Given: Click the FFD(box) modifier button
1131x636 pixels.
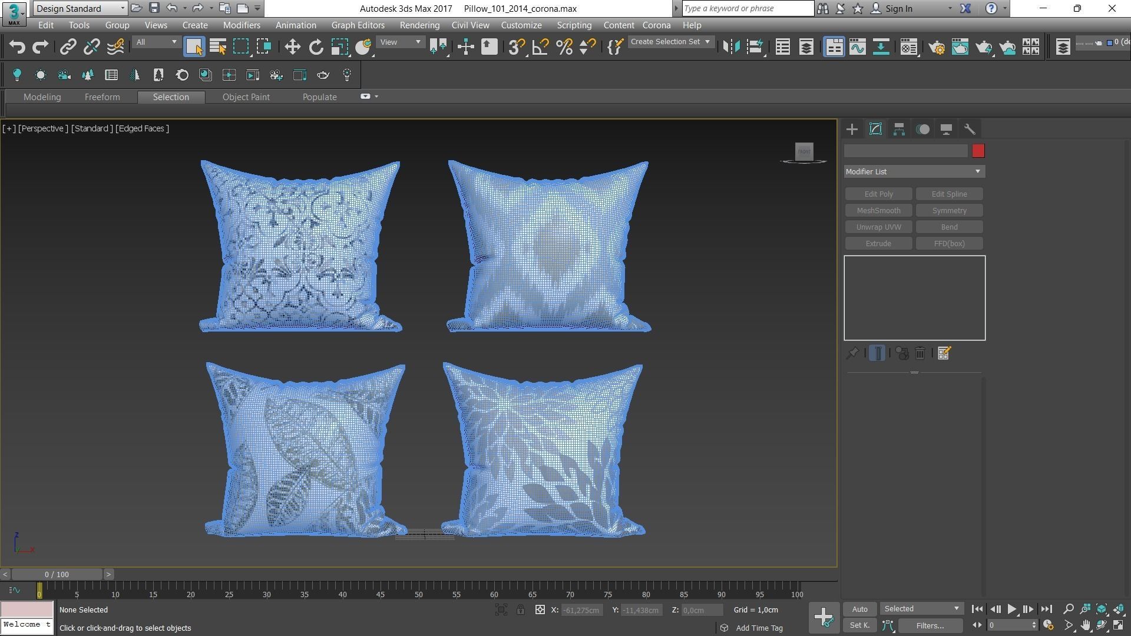Looking at the screenshot, I should pyautogui.click(x=949, y=244).
